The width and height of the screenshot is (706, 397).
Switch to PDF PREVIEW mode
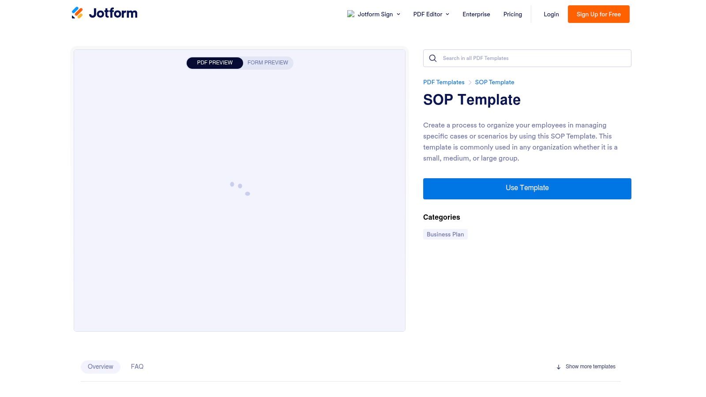click(x=215, y=63)
